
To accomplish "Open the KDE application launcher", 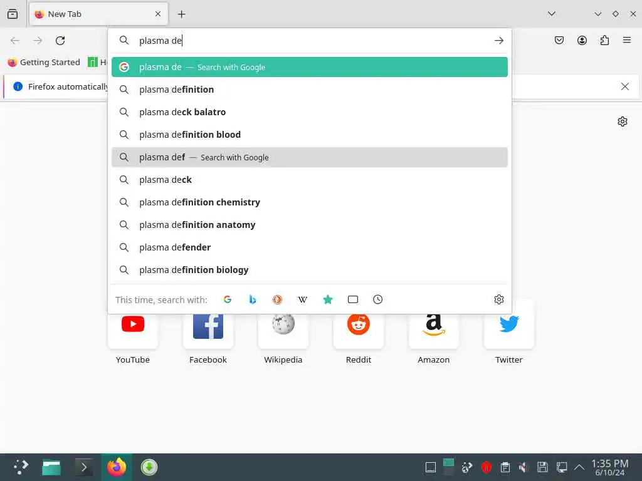I will (21, 467).
